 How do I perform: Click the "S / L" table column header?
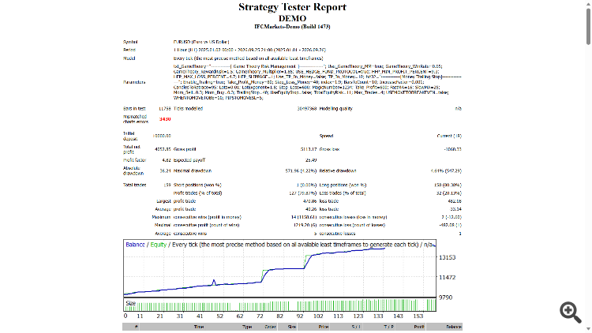coord(356,327)
